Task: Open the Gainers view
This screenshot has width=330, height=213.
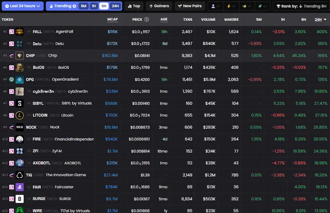Action: coord(159,6)
